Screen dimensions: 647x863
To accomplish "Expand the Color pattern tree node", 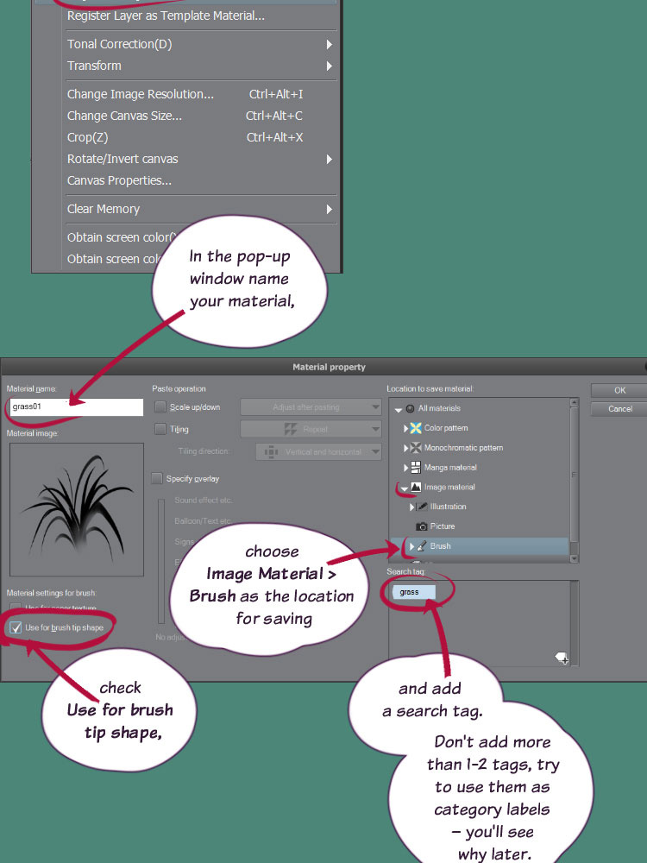I will tap(405, 428).
